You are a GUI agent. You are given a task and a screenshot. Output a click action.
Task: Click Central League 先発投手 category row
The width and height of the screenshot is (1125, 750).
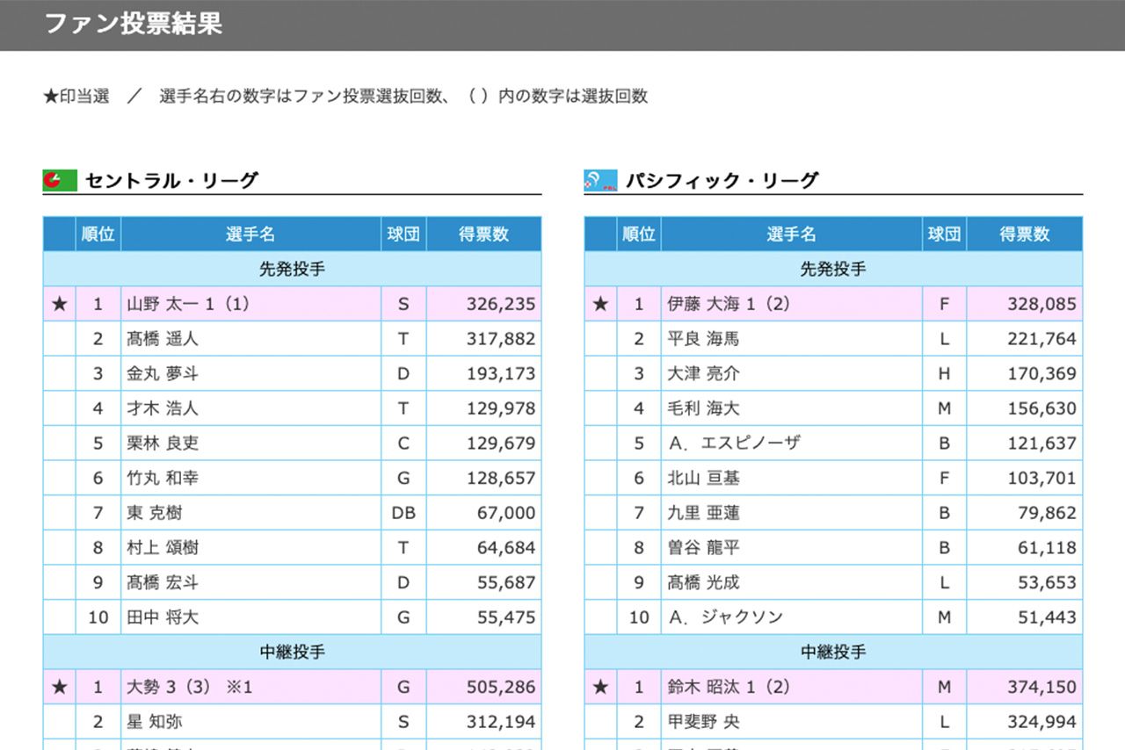[x=292, y=269]
